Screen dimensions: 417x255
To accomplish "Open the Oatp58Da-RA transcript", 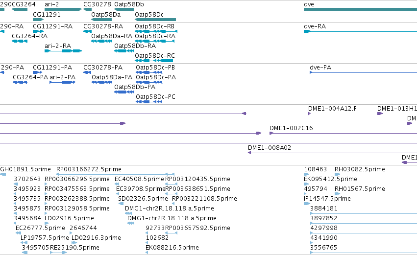I will point(112,36).
